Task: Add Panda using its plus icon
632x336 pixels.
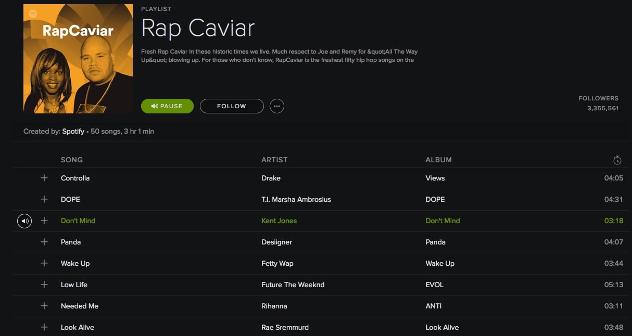Action: (x=44, y=242)
